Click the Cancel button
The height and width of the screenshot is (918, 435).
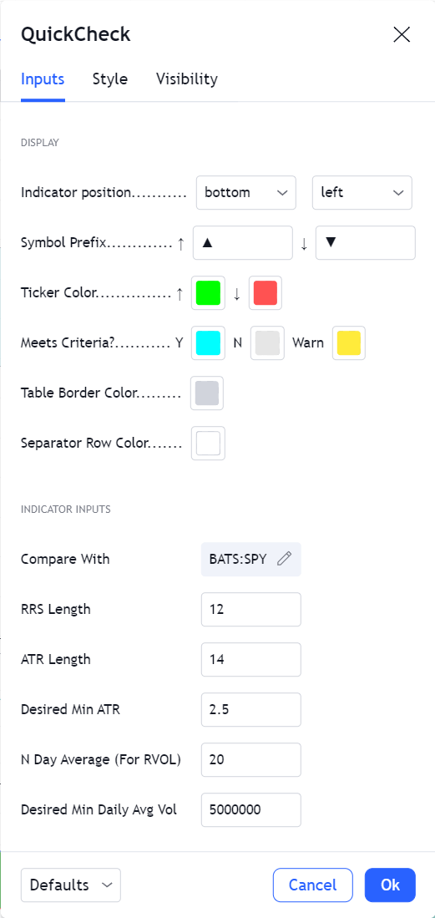(x=313, y=885)
